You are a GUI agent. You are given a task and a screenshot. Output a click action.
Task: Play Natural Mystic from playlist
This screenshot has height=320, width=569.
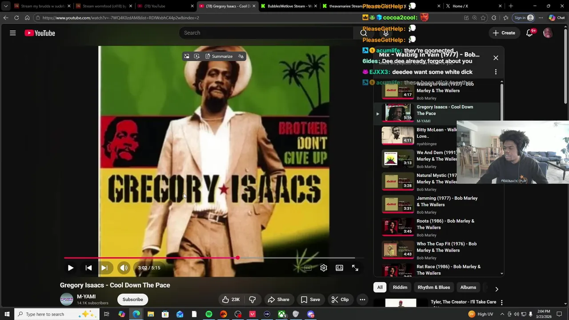click(x=419, y=182)
